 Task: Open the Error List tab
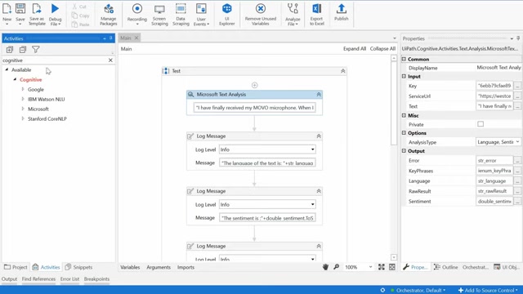click(x=69, y=279)
